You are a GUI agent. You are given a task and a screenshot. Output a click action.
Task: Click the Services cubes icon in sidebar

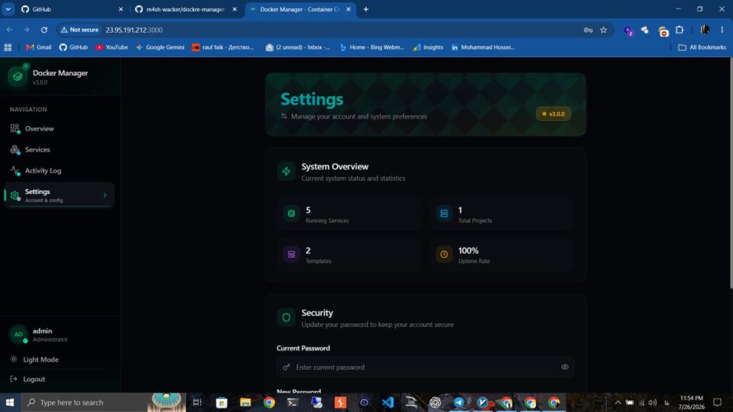click(x=15, y=149)
